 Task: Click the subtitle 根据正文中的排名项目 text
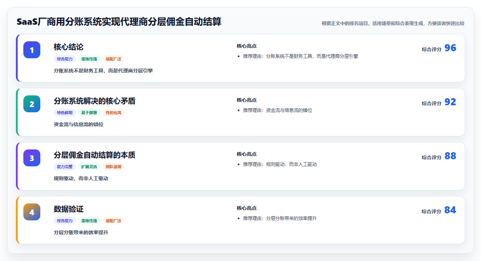point(393,24)
